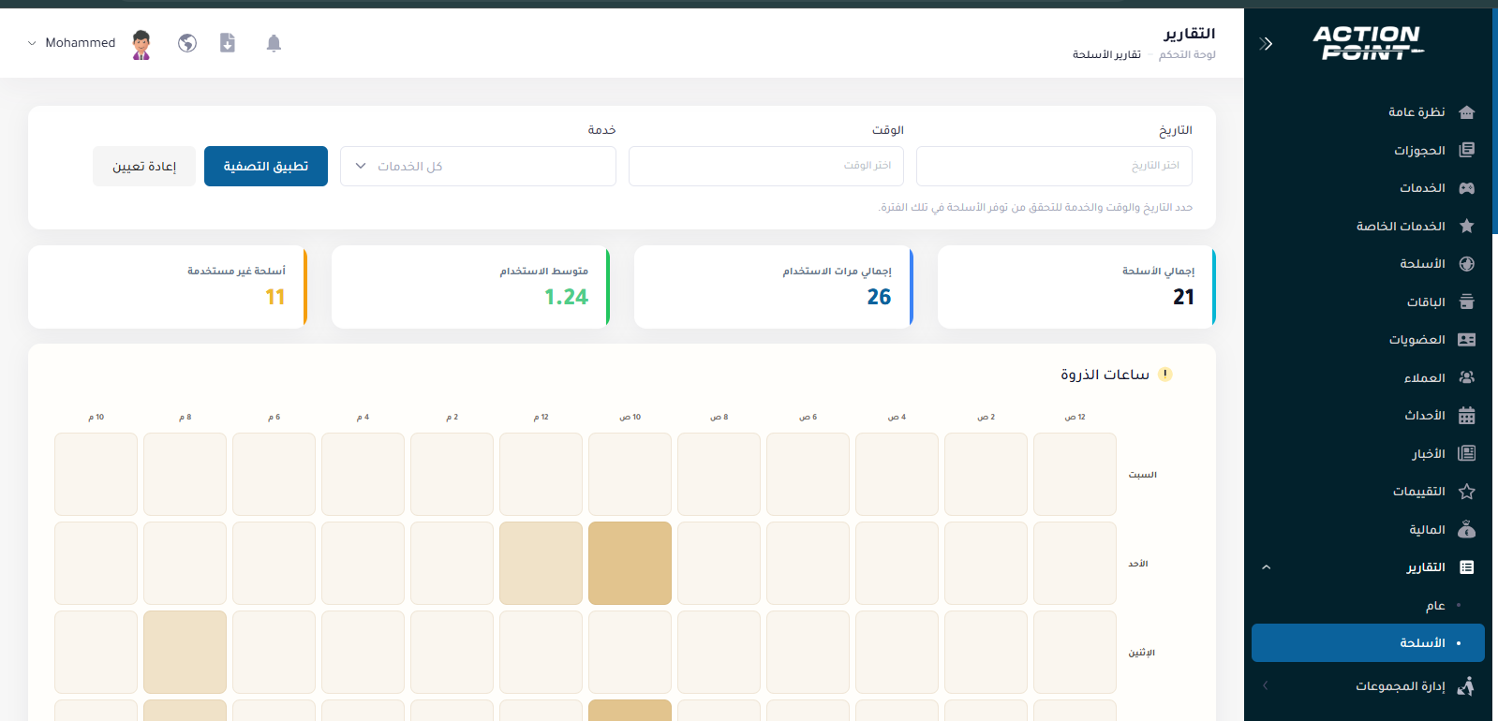Click the gamepad icon beside الخدمات
The height and width of the screenshot is (721, 1498).
coord(1467,188)
